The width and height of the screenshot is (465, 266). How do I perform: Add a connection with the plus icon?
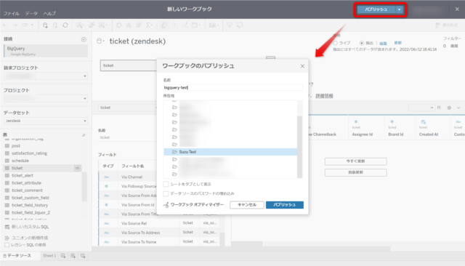pyautogui.click(x=84, y=39)
